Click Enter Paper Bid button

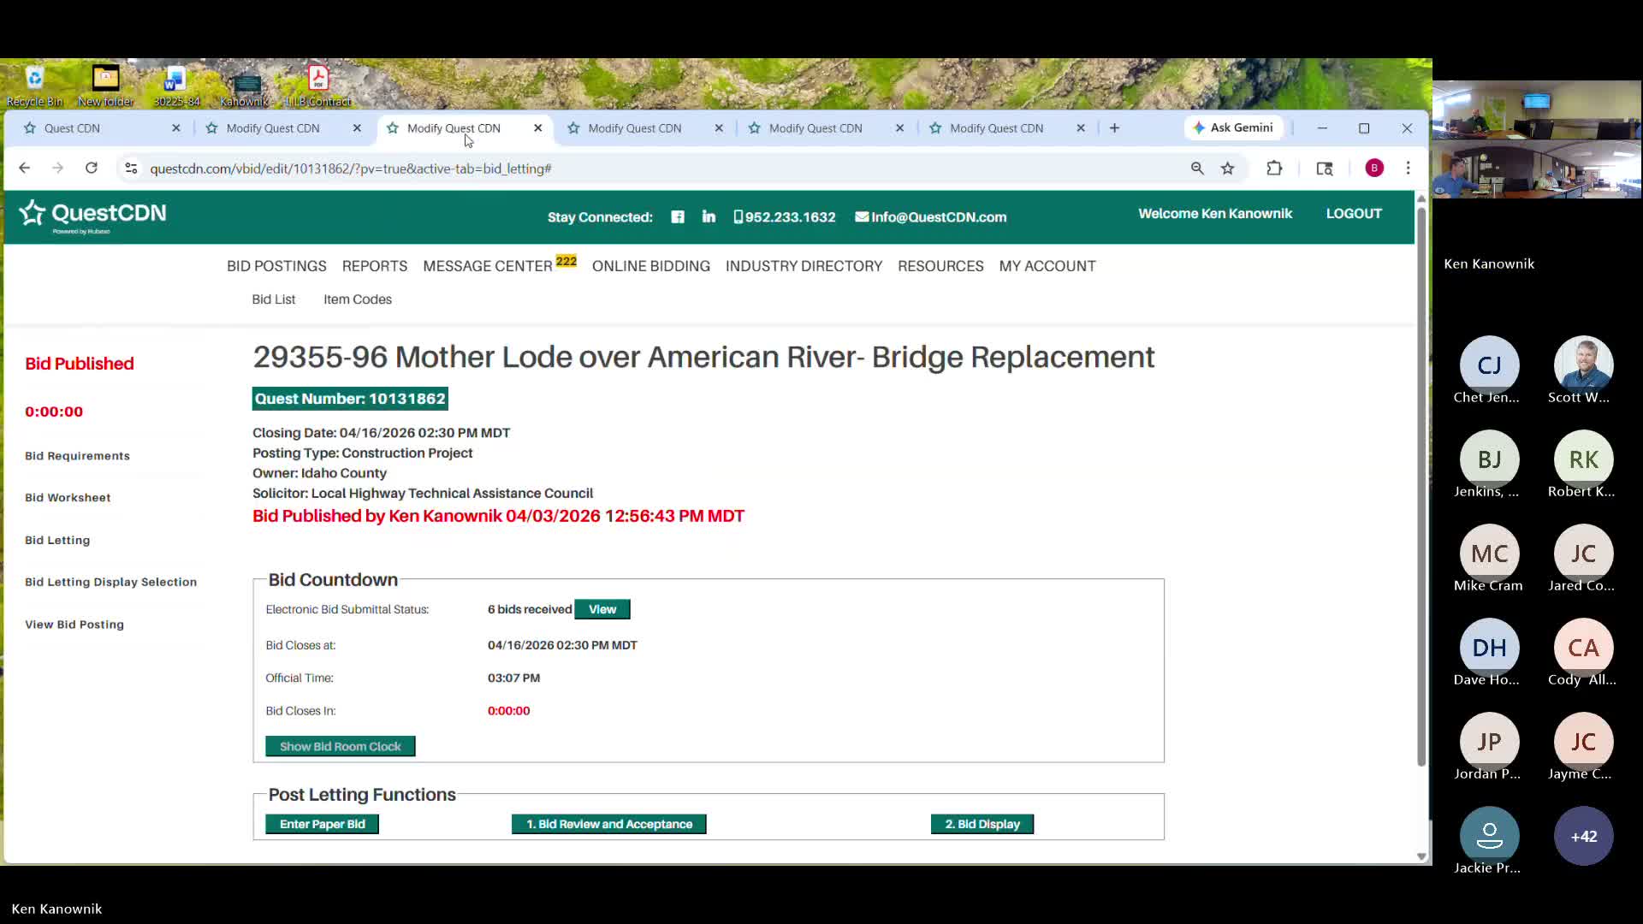322,824
